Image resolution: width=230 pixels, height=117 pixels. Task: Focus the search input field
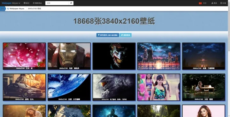57,3
